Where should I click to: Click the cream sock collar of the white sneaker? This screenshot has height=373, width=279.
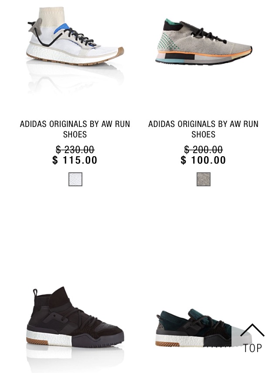[51, 17]
